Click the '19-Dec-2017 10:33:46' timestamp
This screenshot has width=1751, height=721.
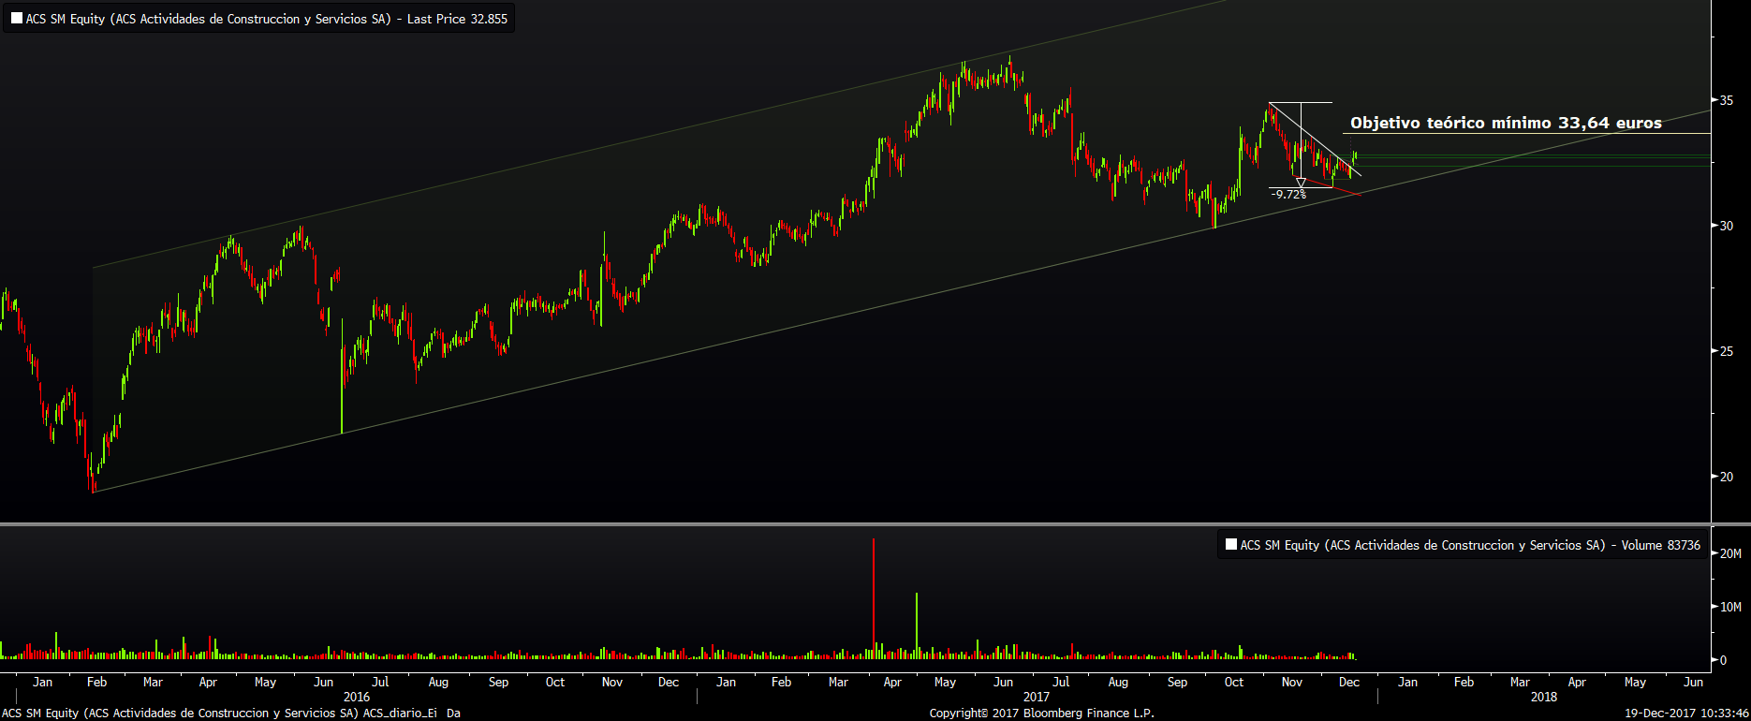[x=1685, y=714]
